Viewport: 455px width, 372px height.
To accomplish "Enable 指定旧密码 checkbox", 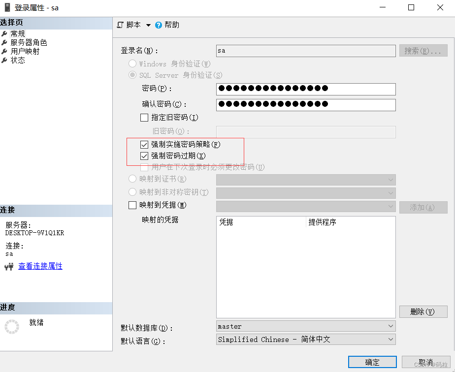I will [144, 118].
